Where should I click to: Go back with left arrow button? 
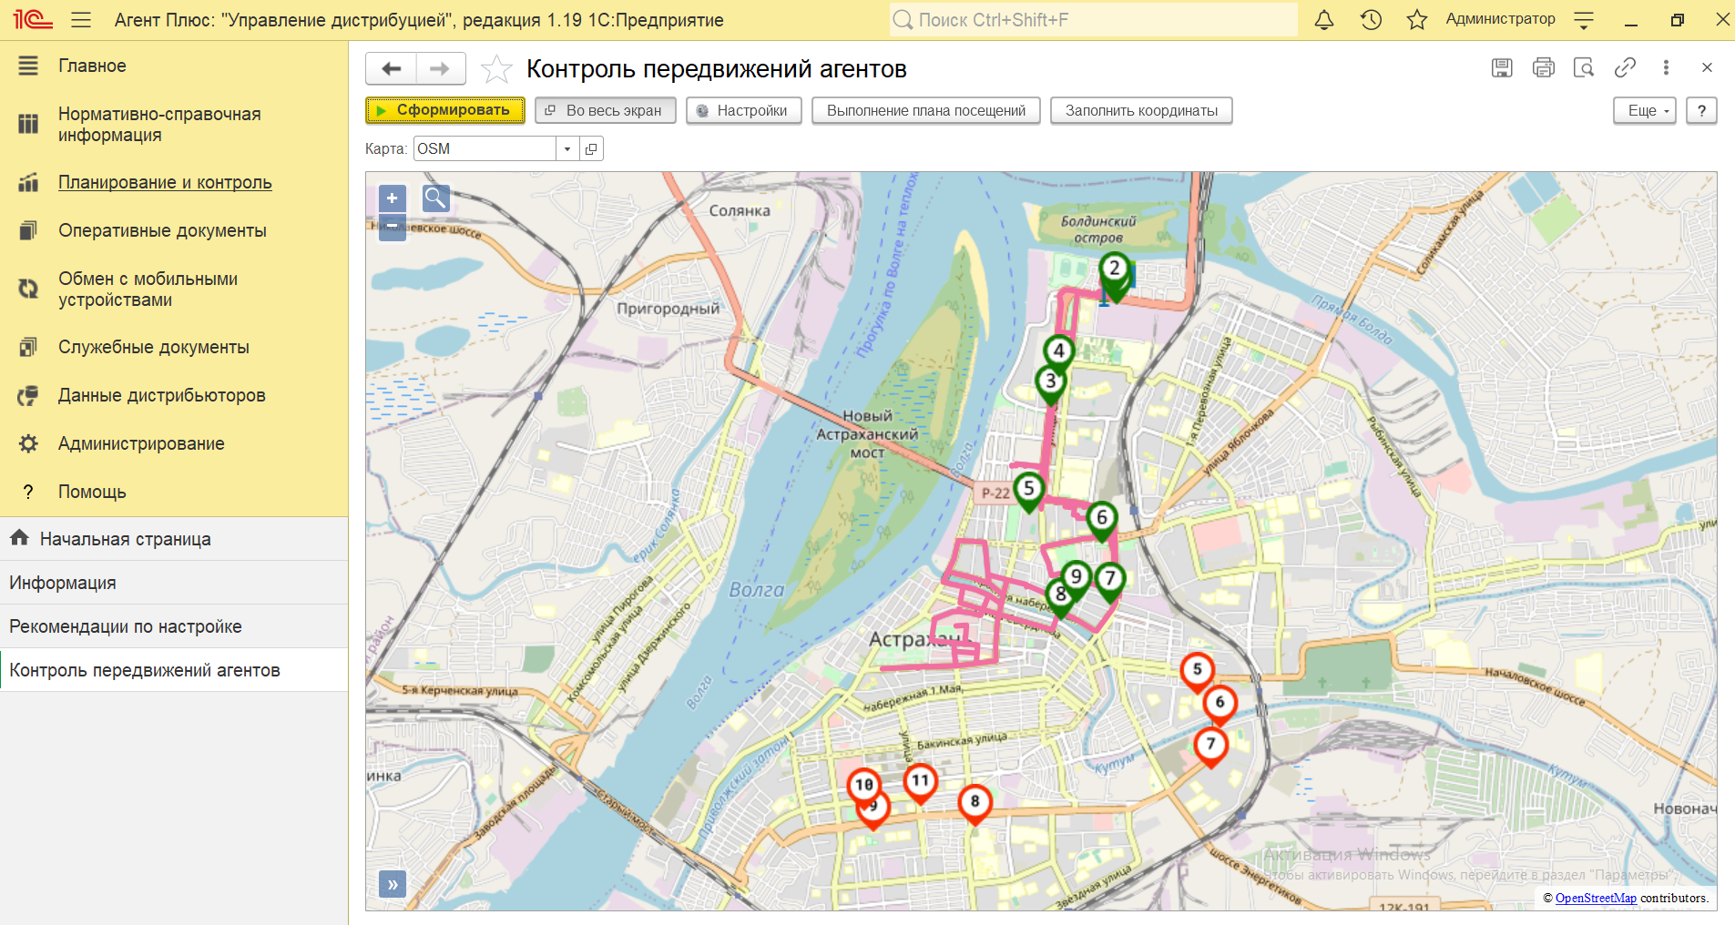coord(392,68)
